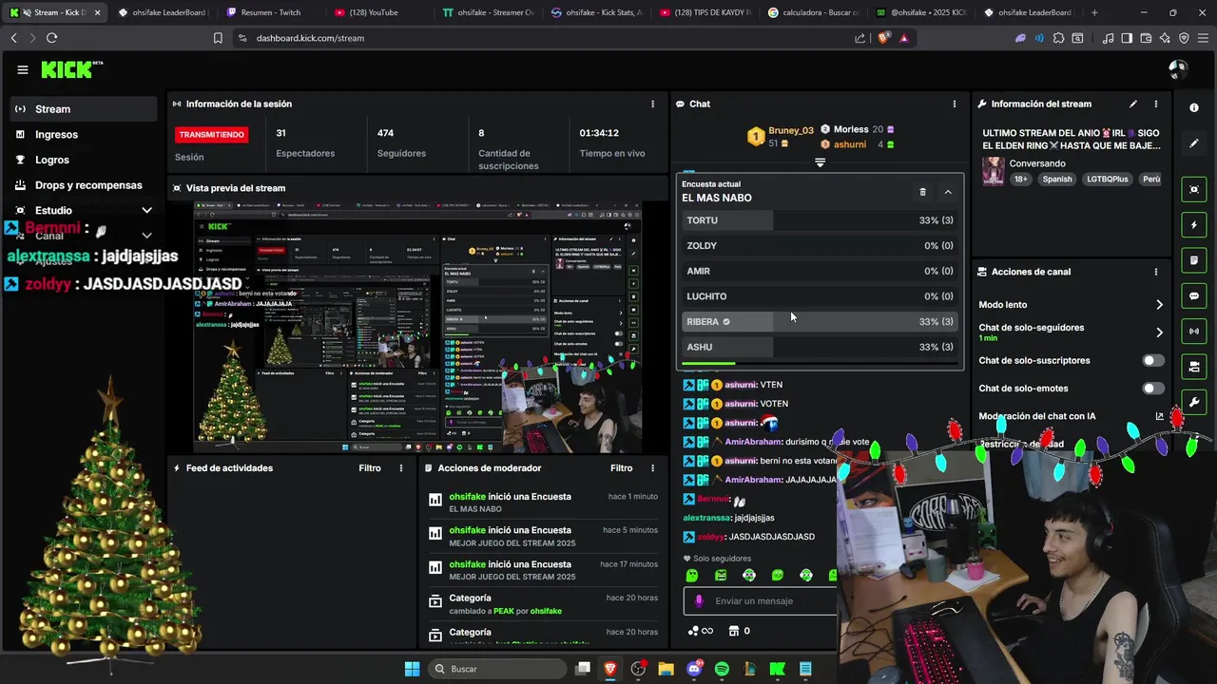Click the moderator camera icon in right rail

(1194, 367)
